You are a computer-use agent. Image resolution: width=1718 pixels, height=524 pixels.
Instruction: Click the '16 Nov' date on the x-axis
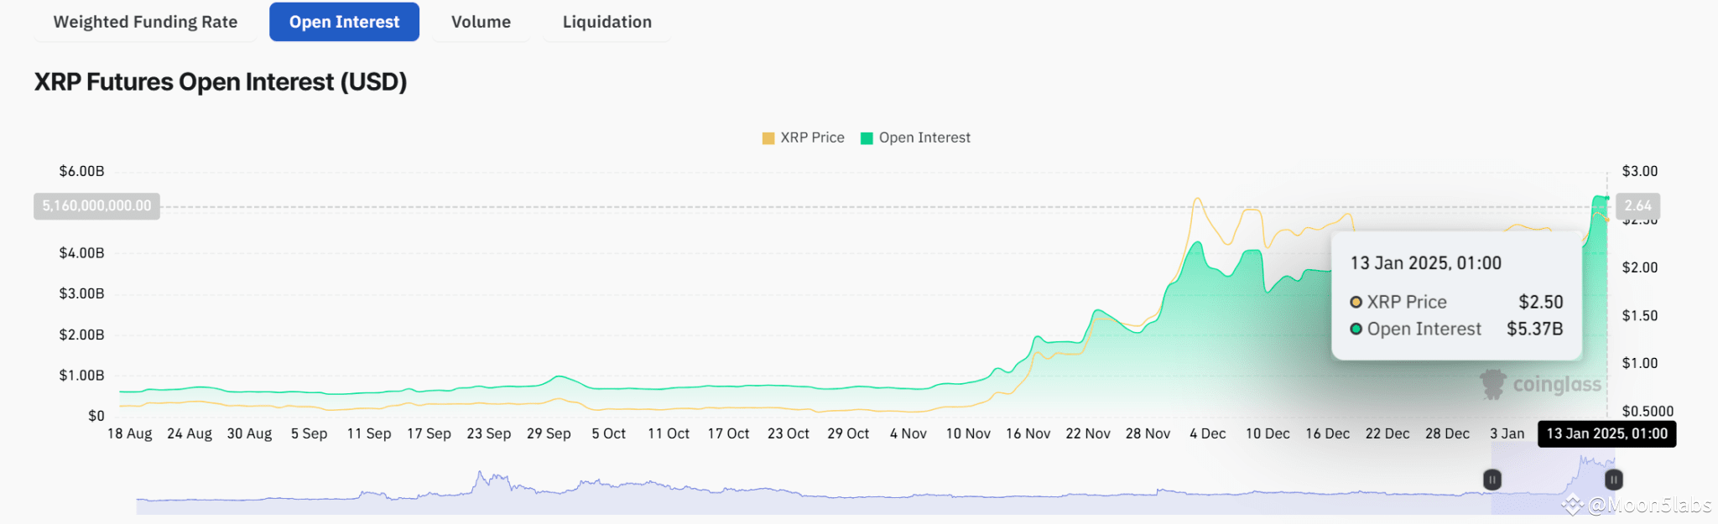coord(1028,434)
